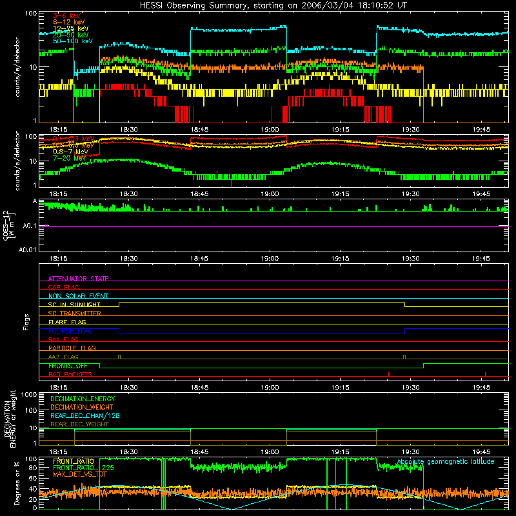
Task: Click the REAR_DEC_WEIGHT legend label
Action: click(79, 424)
